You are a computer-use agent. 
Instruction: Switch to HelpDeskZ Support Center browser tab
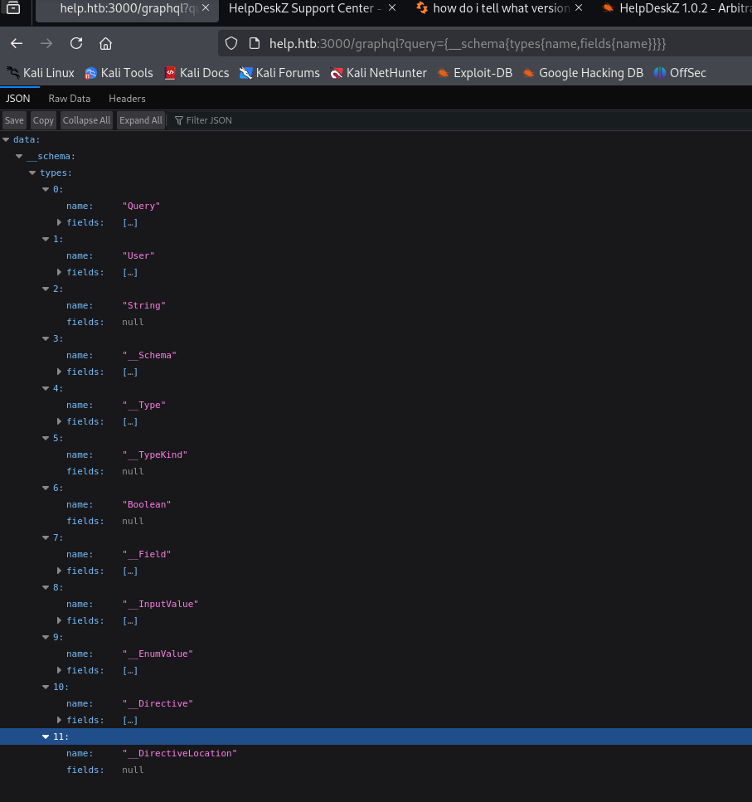click(x=305, y=9)
